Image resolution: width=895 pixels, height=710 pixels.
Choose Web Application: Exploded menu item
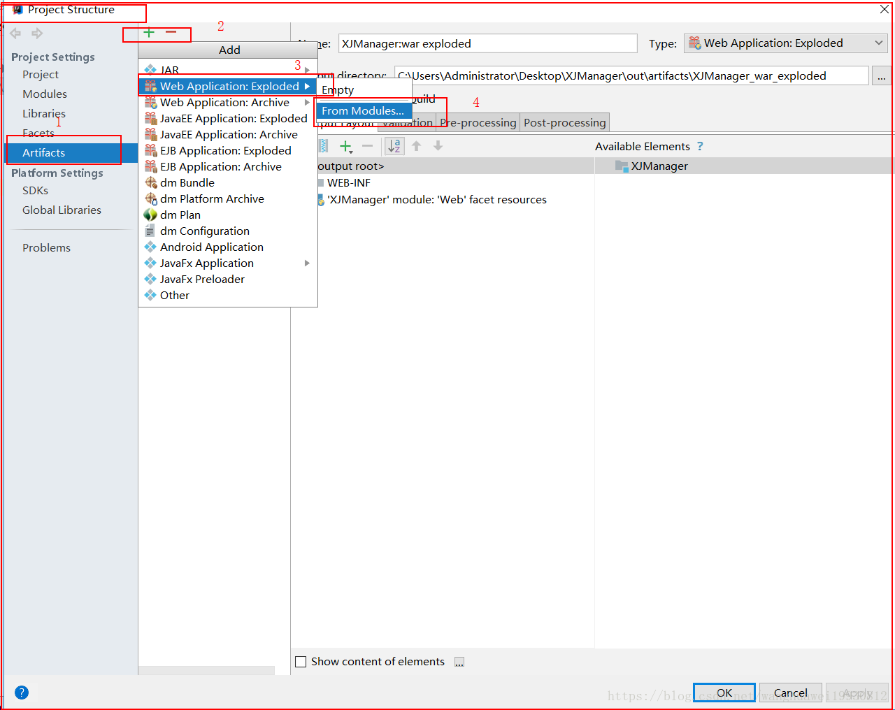tap(228, 86)
